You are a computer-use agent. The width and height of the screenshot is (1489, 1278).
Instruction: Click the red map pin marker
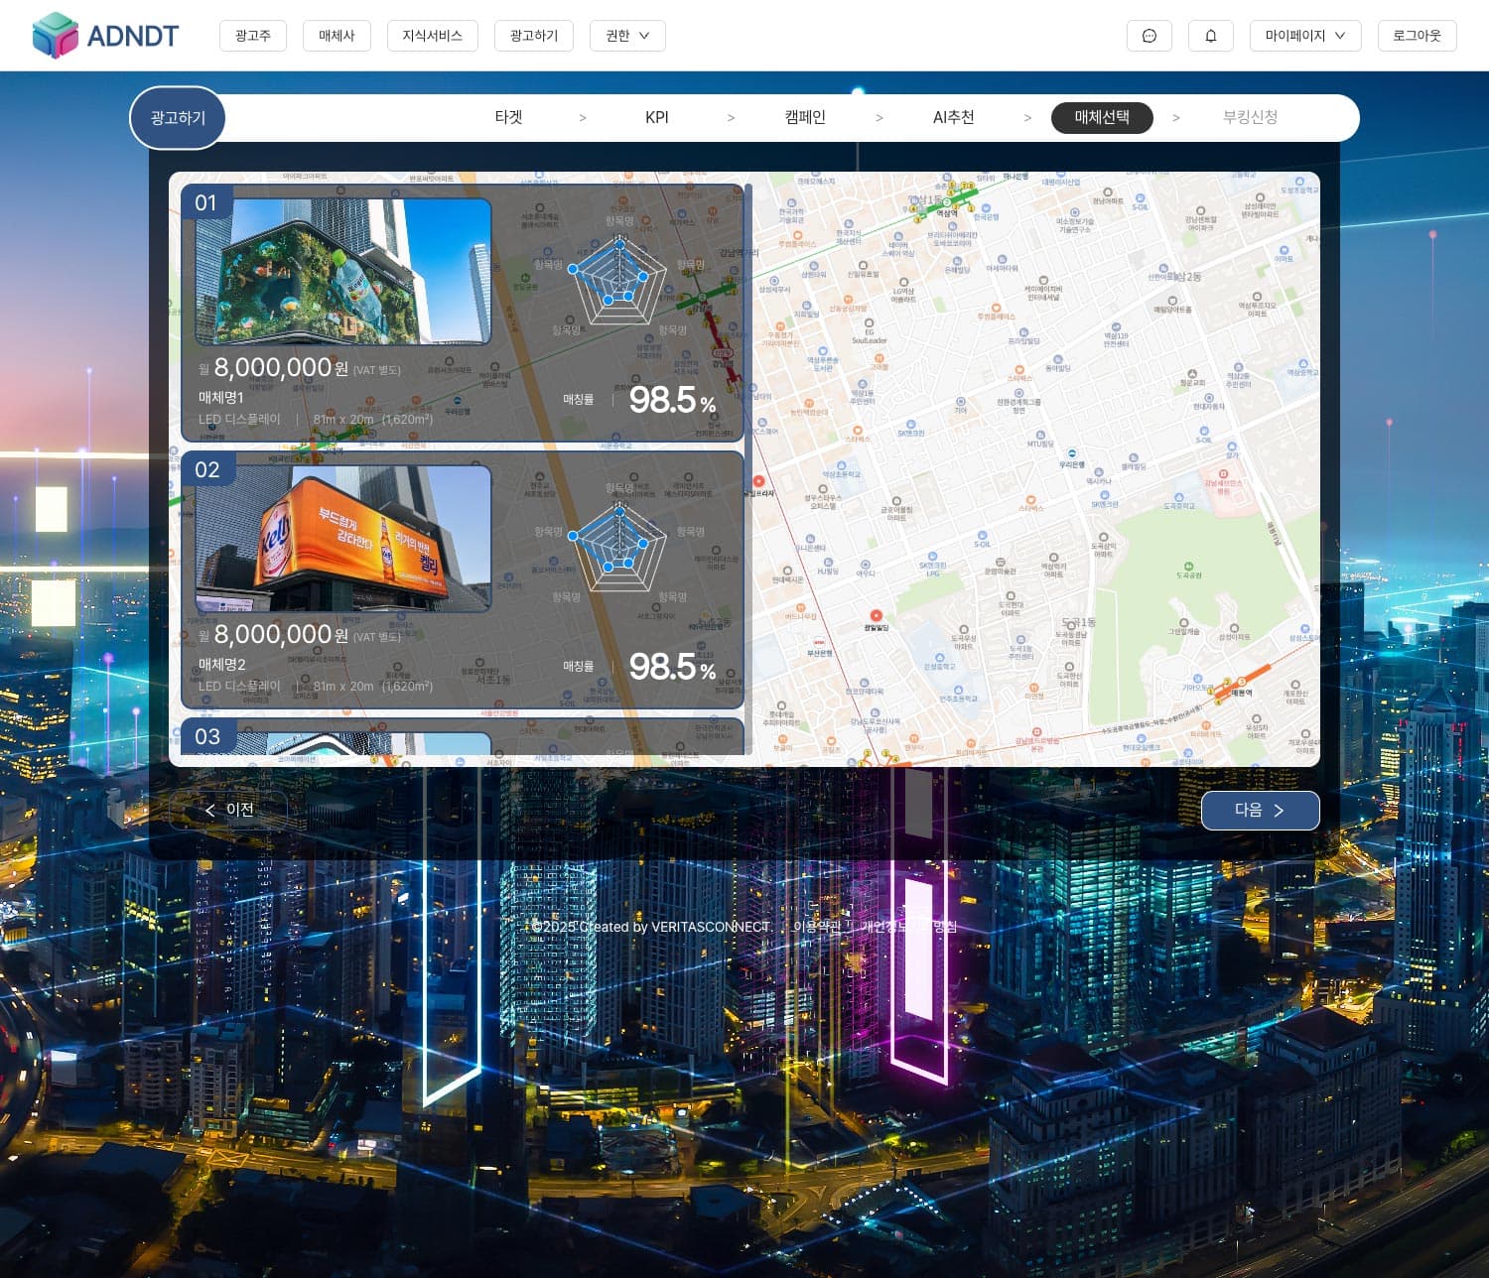coord(876,616)
